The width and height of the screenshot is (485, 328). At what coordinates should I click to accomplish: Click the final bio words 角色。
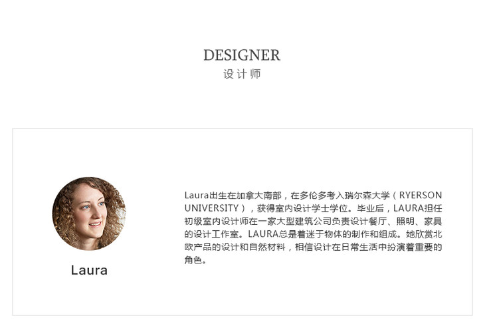point(195,260)
